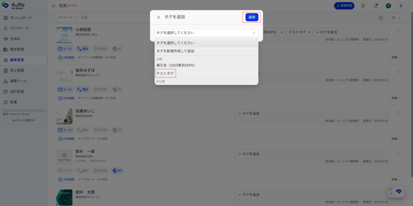Screen dimensions: 413x206
Task: Click the AIパケットを増やす button
Action: point(23,121)
